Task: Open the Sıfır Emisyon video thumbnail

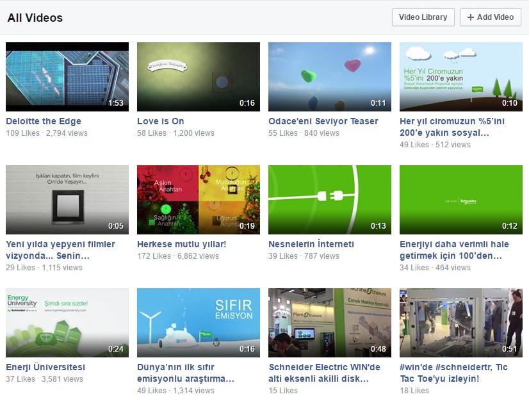Action: (199, 323)
